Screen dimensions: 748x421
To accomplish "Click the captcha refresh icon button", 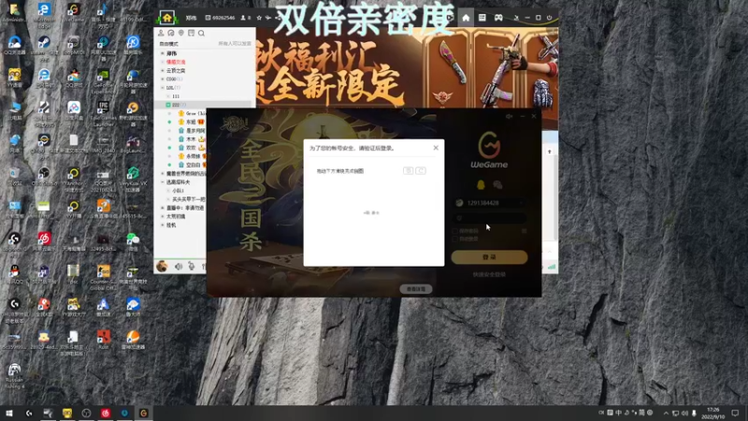I will tap(421, 170).
